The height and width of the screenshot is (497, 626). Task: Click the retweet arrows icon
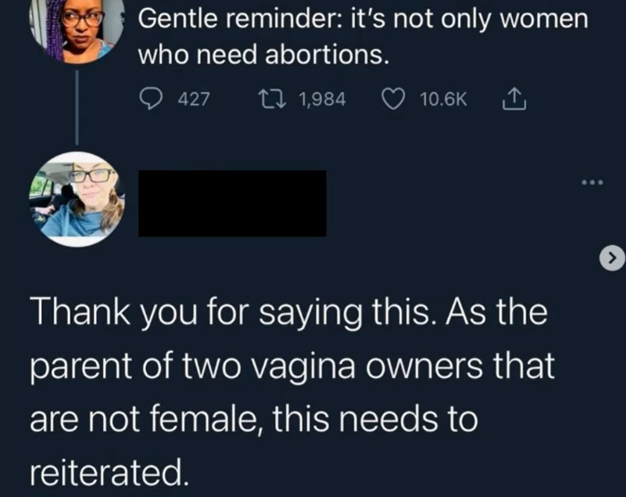(x=272, y=99)
